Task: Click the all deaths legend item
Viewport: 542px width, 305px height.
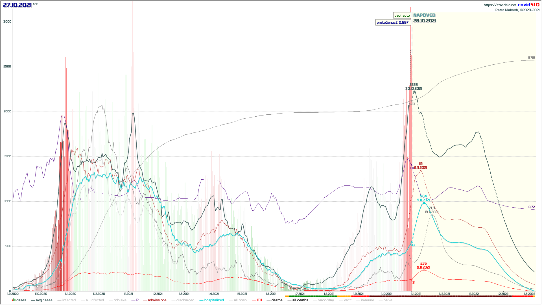Action: point(300,300)
